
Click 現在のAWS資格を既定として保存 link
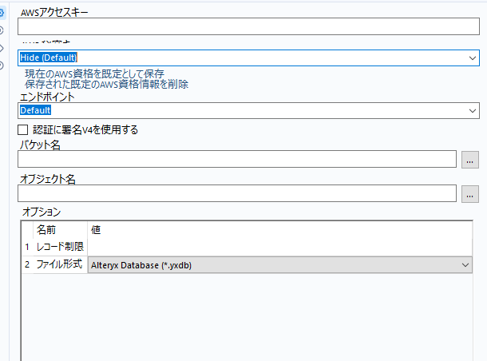(94, 74)
